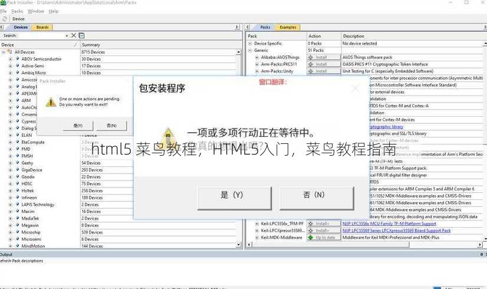Expand the Alibaba::AliOSThings pack

[257, 57]
